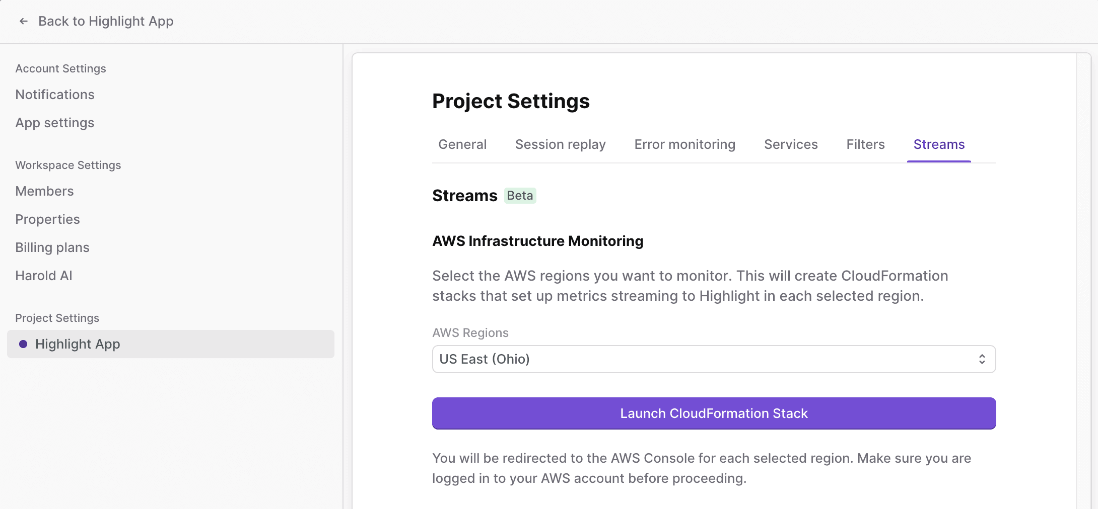Navigate to Properties settings
Image resolution: width=1098 pixels, height=509 pixels.
(x=47, y=219)
